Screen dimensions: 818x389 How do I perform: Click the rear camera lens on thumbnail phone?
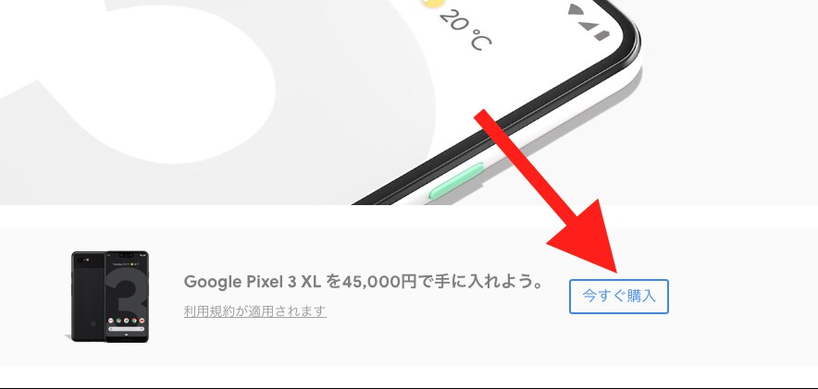[80, 260]
